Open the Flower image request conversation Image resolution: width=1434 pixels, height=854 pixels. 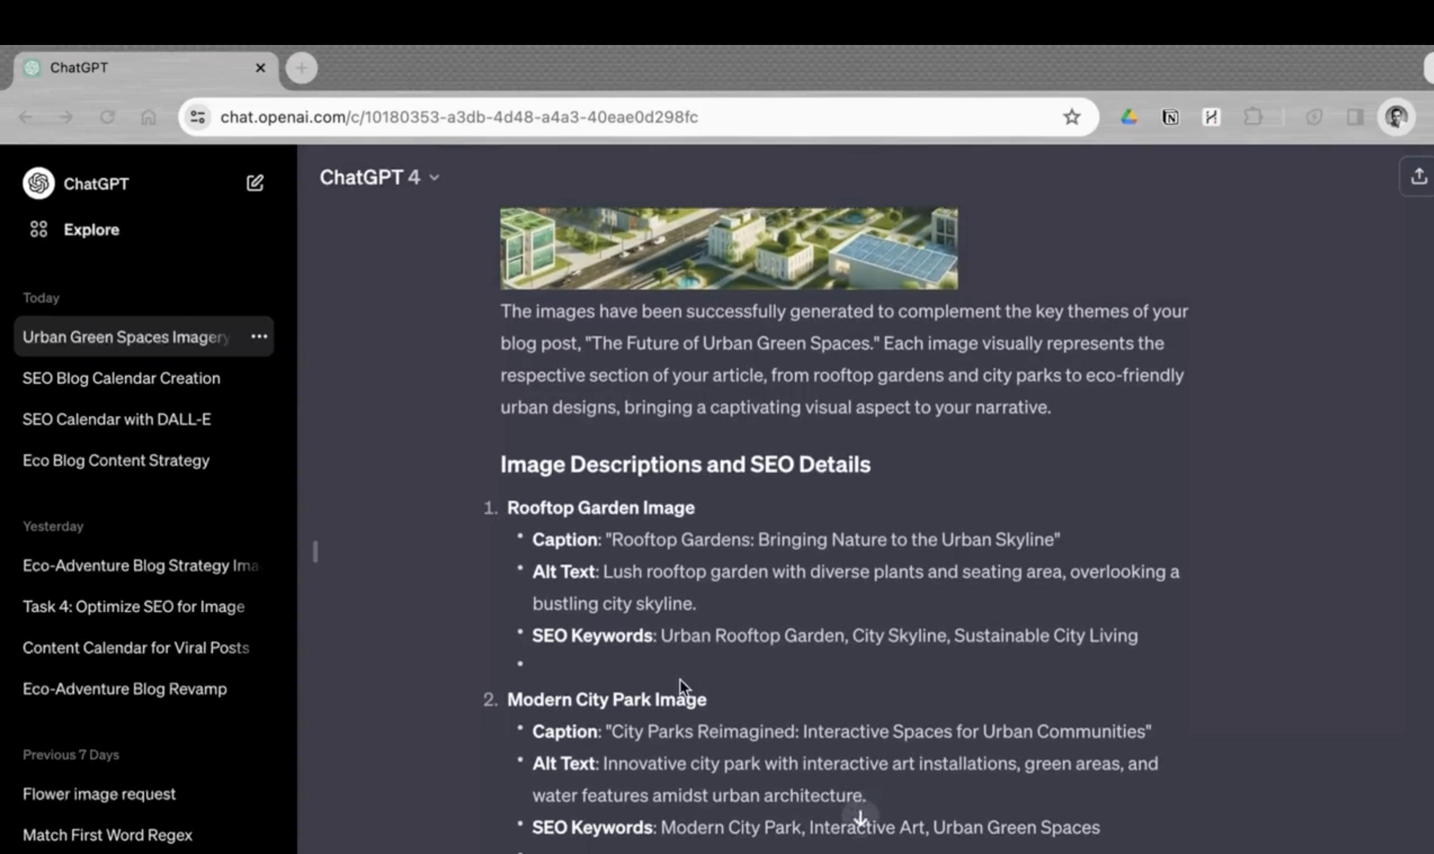[99, 794]
